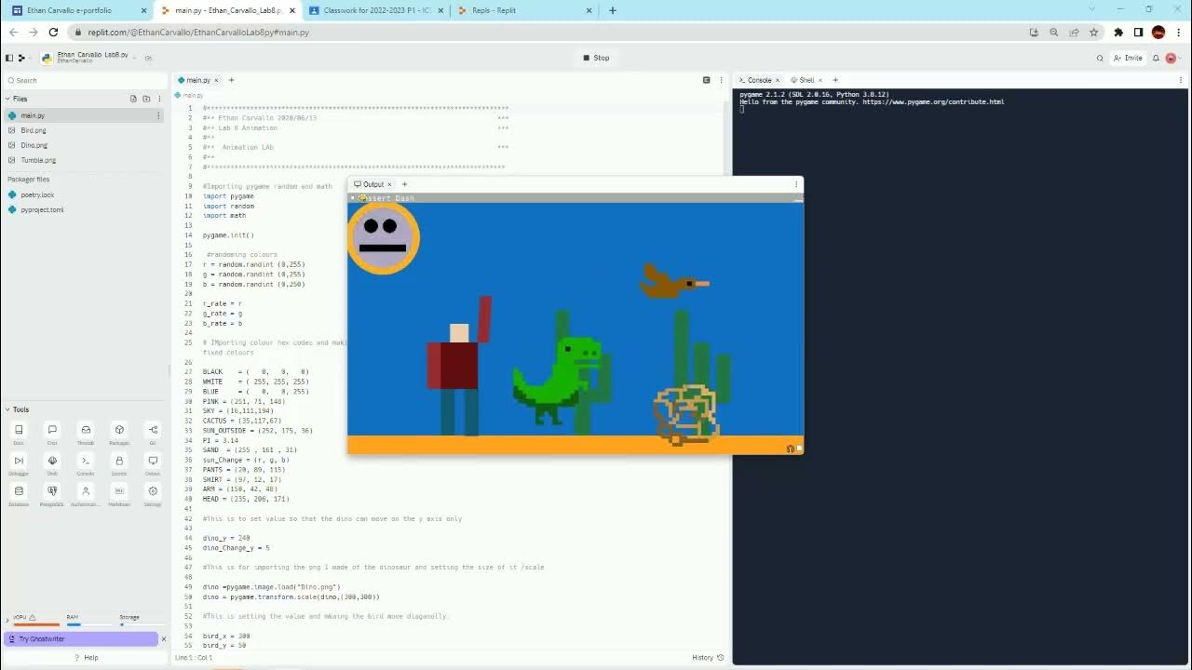Click Try Ghostwriter banner
The width and height of the screenshot is (1192, 670).
pyautogui.click(x=80, y=638)
